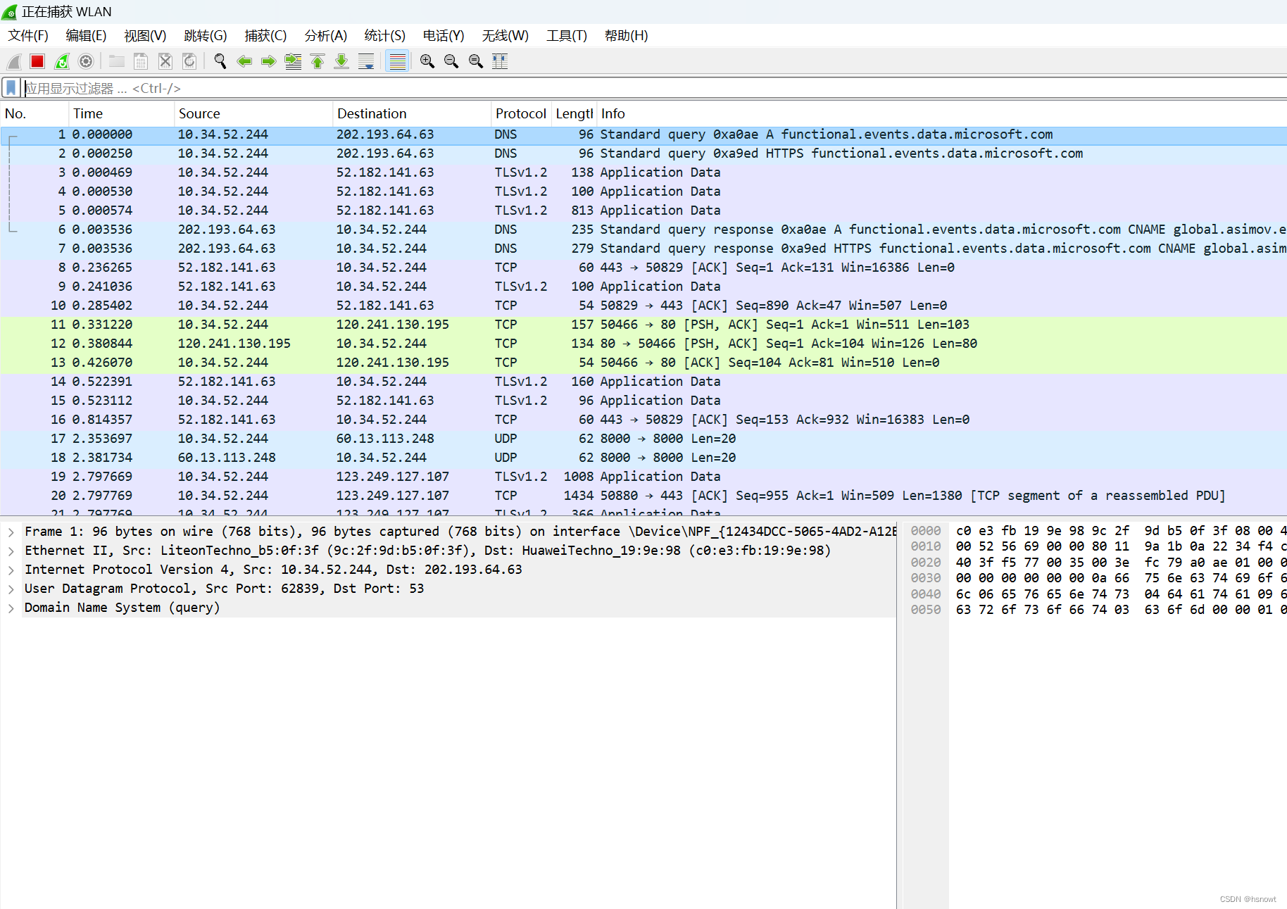Open the 捕获(C) menu
The height and width of the screenshot is (909, 1287).
265,35
